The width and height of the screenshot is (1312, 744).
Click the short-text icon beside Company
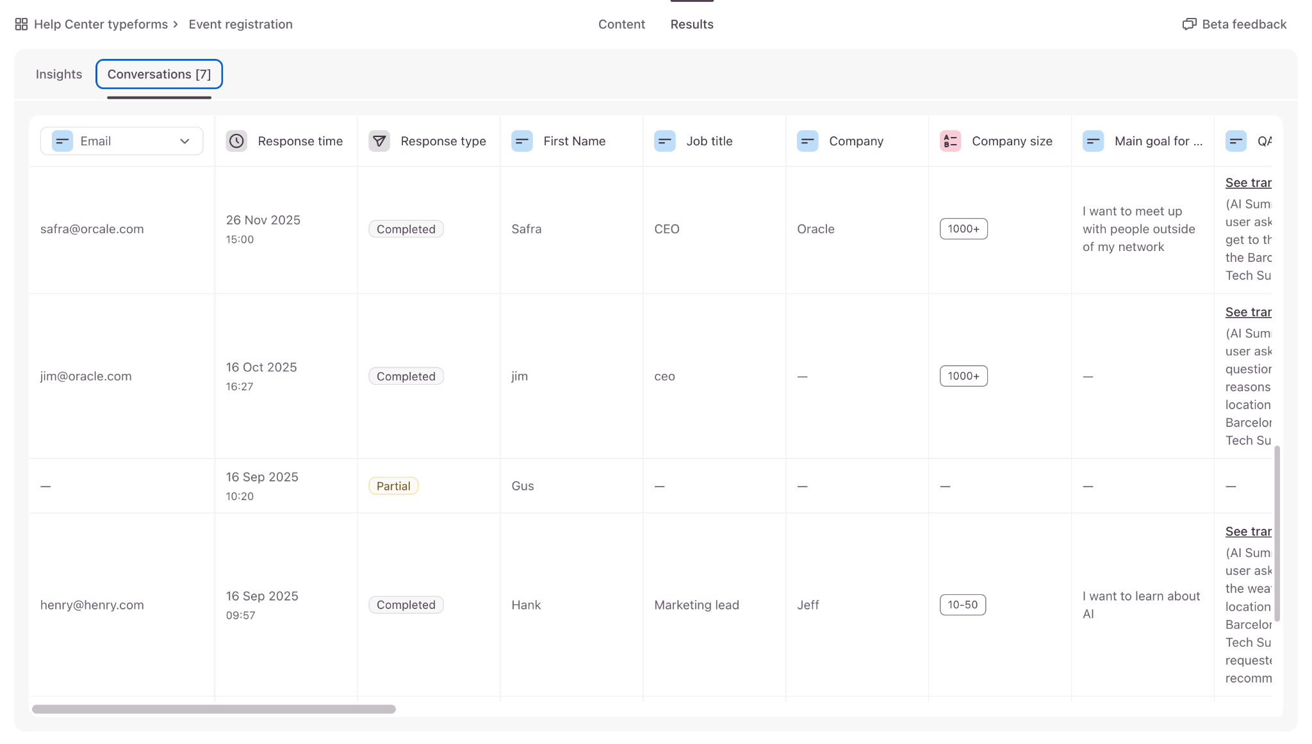pyautogui.click(x=807, y=141)
